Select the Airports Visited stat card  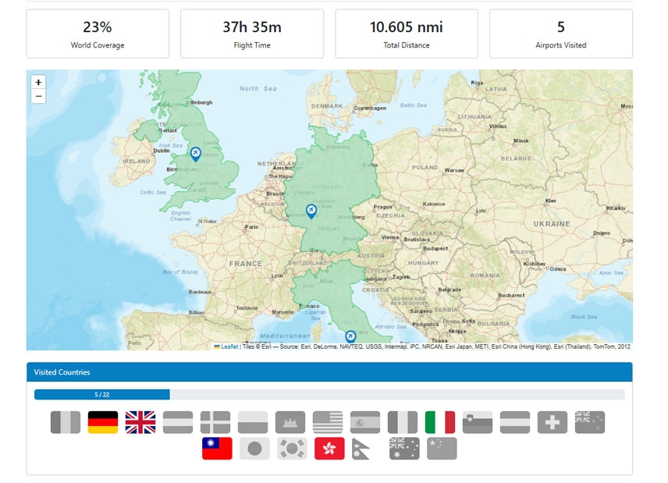click(x=560, y=34)
